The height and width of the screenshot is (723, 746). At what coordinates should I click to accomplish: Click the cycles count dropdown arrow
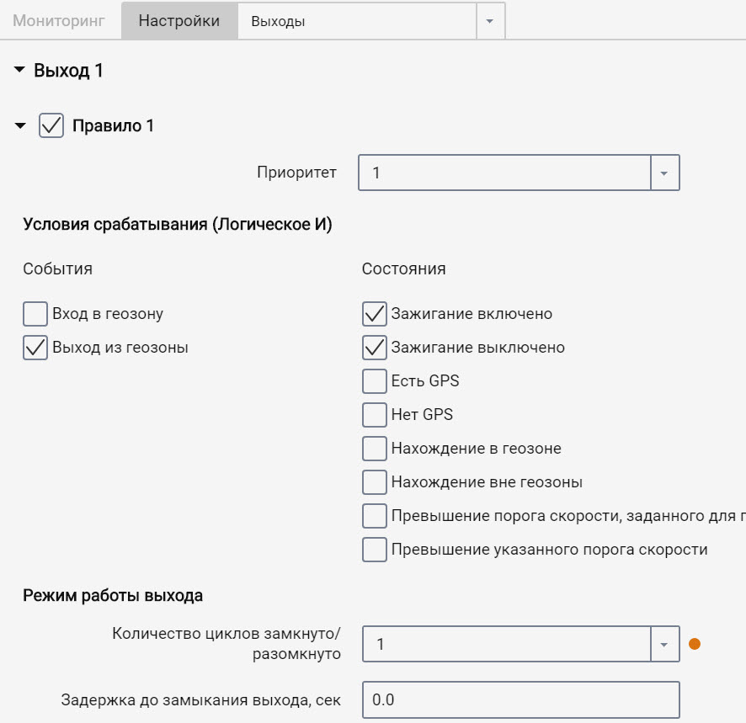[x=664, y=644]
